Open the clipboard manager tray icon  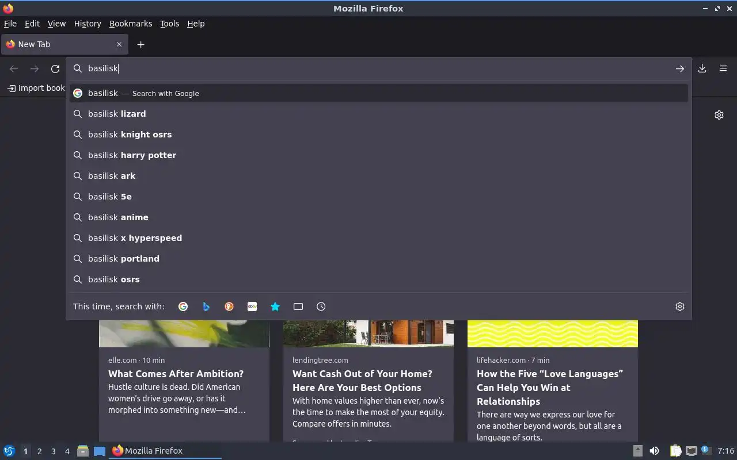[675, 451]
